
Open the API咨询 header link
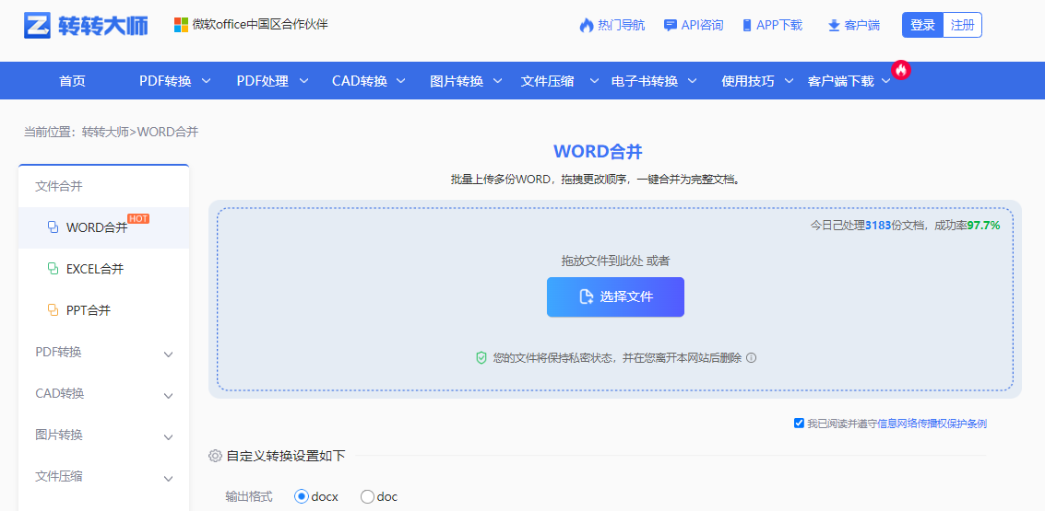point(702,25)
